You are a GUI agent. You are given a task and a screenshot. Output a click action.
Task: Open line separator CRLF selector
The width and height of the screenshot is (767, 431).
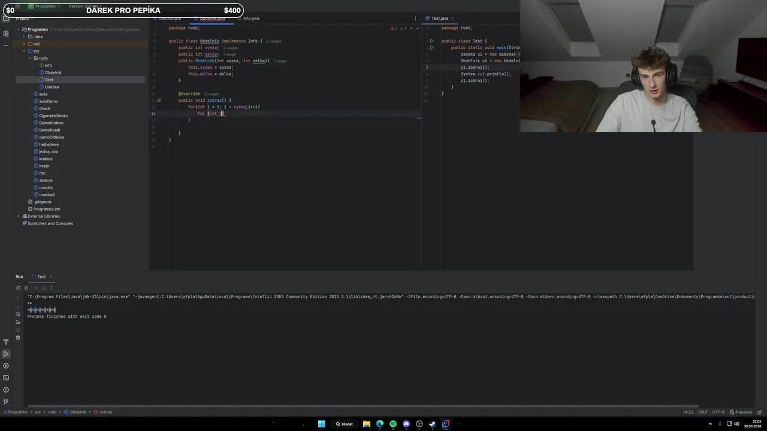click(703, 412)
